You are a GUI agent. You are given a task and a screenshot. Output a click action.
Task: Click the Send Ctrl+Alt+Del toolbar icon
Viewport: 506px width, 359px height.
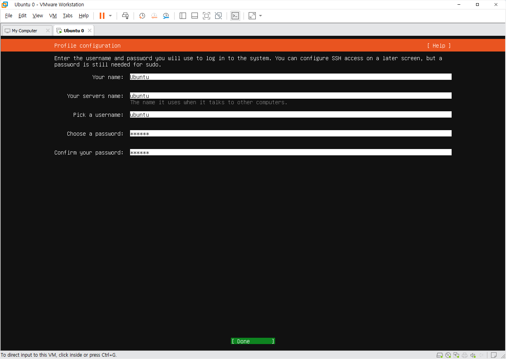(x=125, y=16)
